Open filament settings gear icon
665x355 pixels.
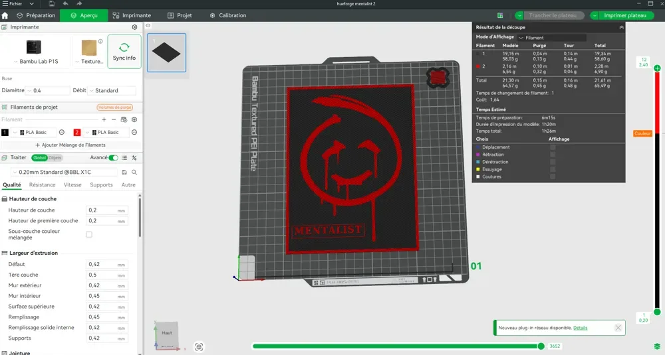tap(134, 119)
